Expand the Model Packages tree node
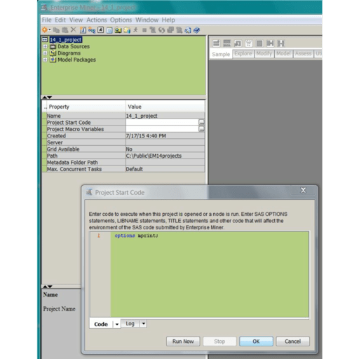This screenshot has height=359, width=359. click(45, 60)
